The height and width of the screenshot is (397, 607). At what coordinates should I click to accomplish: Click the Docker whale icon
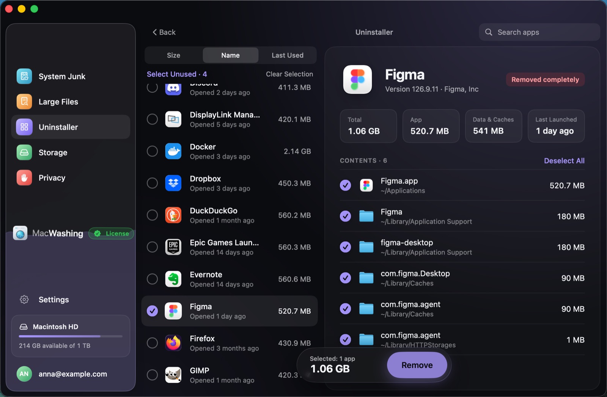click(173, 151)
